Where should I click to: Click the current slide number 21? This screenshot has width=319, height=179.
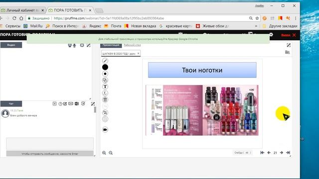pyautogui.click(x=275, y=153)
